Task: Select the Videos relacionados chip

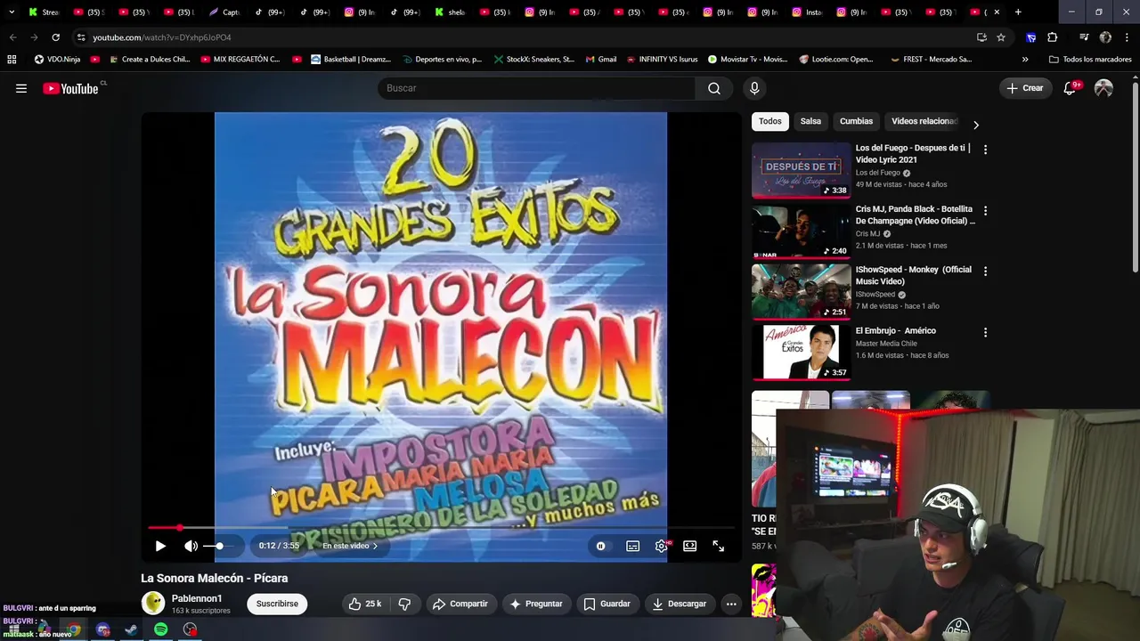Action: coord(924,121)
